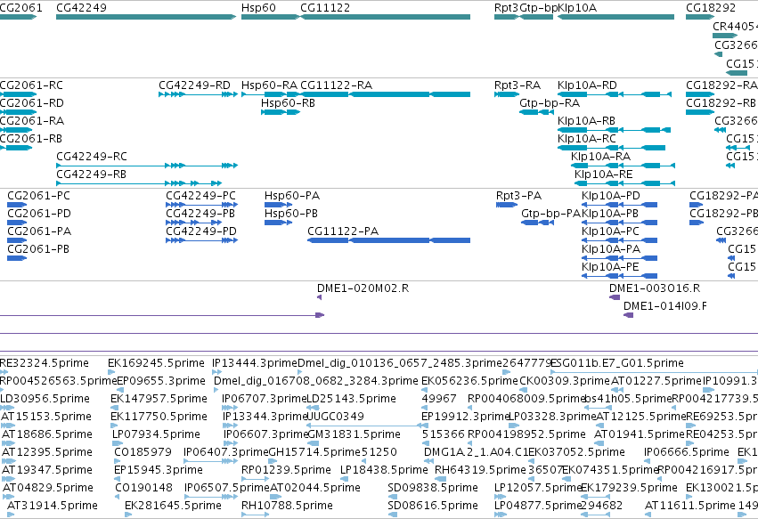This screenshot has width=758, height=519.
Task: Select protein CG2061-PB
Action: [x=17, y=258]
